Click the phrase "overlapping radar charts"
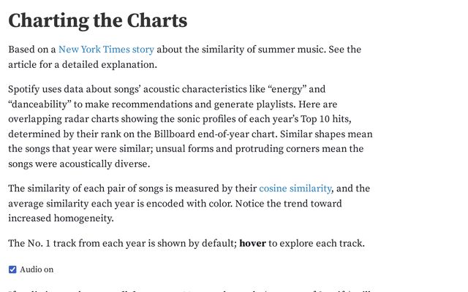The width and height of the screenshot is (468, 292). pos(64,119)
